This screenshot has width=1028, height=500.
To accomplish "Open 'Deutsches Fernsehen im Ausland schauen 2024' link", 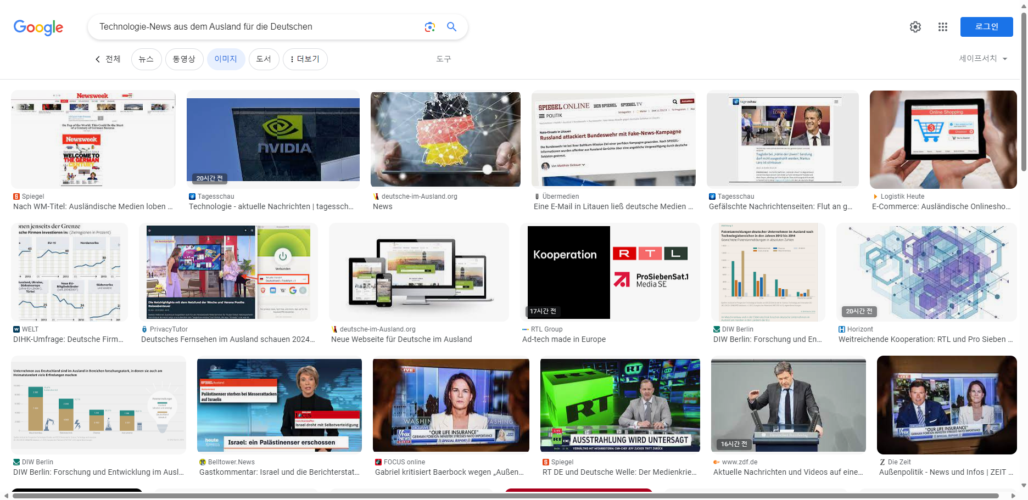I will click(x=228, y=339).
